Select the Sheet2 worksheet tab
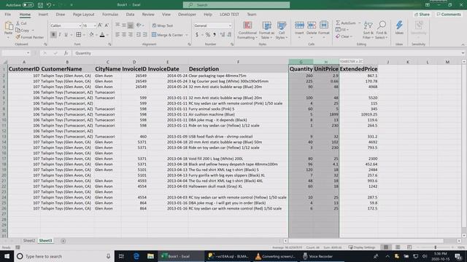 click(29, 241)
